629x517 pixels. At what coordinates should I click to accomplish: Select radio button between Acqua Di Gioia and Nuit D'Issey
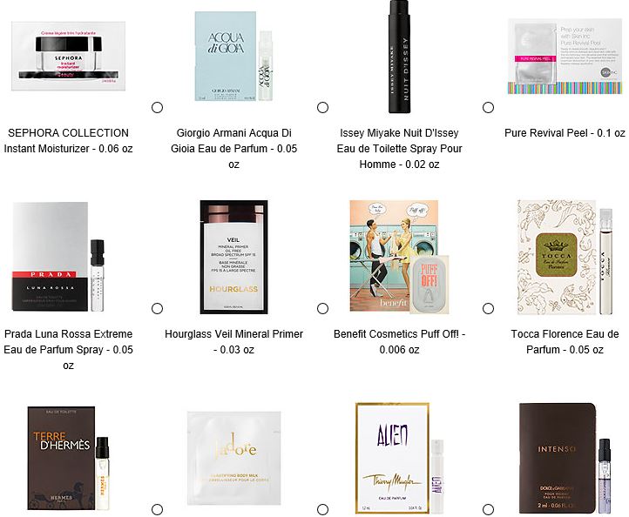(322, 107)
